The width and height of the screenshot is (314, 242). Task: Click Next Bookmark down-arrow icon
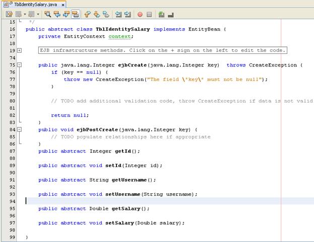point(97,14)
